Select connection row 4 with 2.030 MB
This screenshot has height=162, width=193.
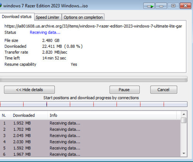(x=90, y=142)
